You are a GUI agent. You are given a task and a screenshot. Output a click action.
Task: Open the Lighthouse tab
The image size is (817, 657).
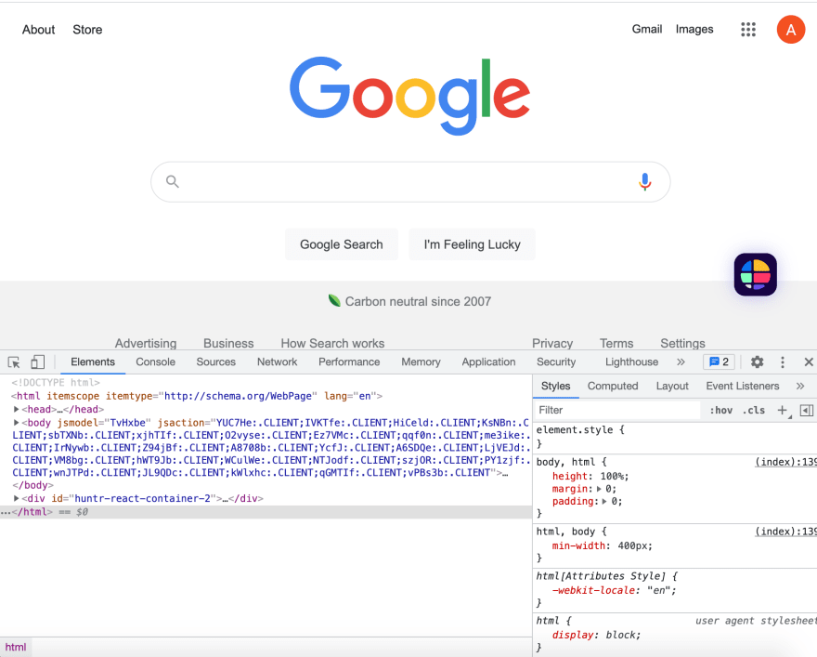pyautogui.click(x=631, y=361)
